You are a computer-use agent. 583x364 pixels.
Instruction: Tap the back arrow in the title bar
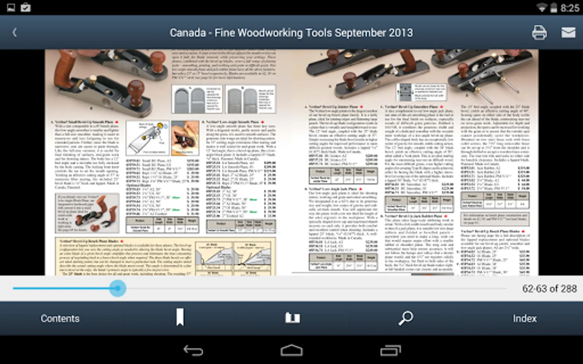coord(15,32)
